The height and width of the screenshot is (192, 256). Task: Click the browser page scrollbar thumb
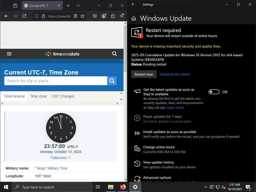pos(125,48)
